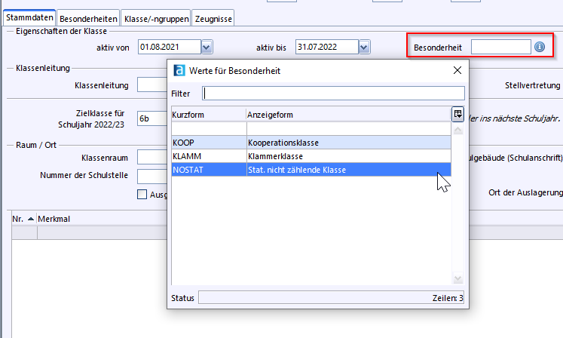The width and height of the screenshot is (563, 338).
Task: Expand the 'aktiv bis' date picker
Action: tap(364, 48)
